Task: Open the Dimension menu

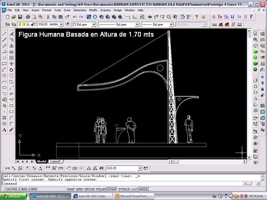Action: pos(80,10)
